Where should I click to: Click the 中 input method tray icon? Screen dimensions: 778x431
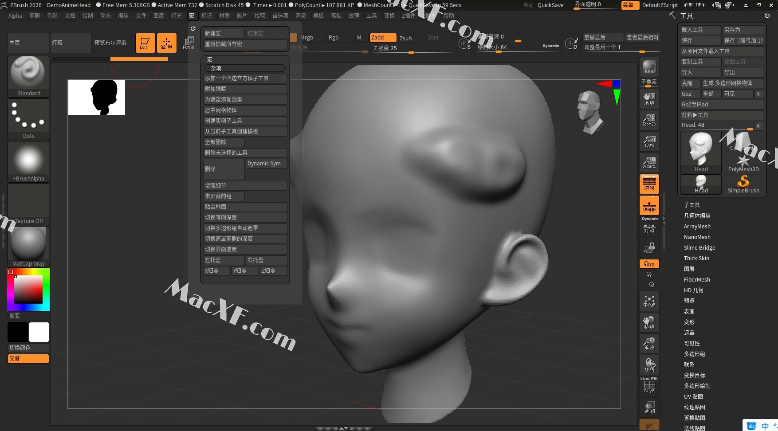765,426
